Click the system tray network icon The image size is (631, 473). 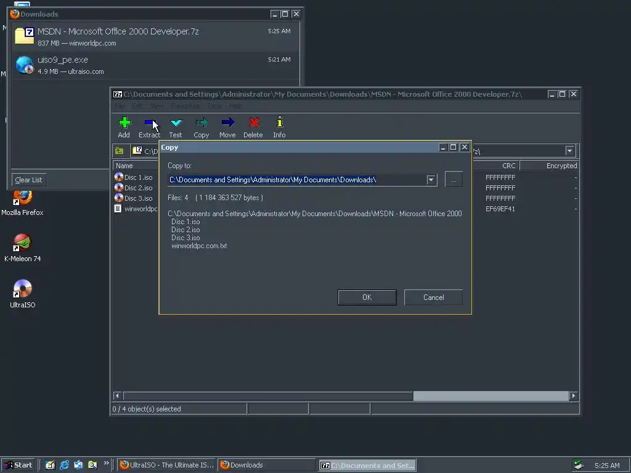pos(579,465)
